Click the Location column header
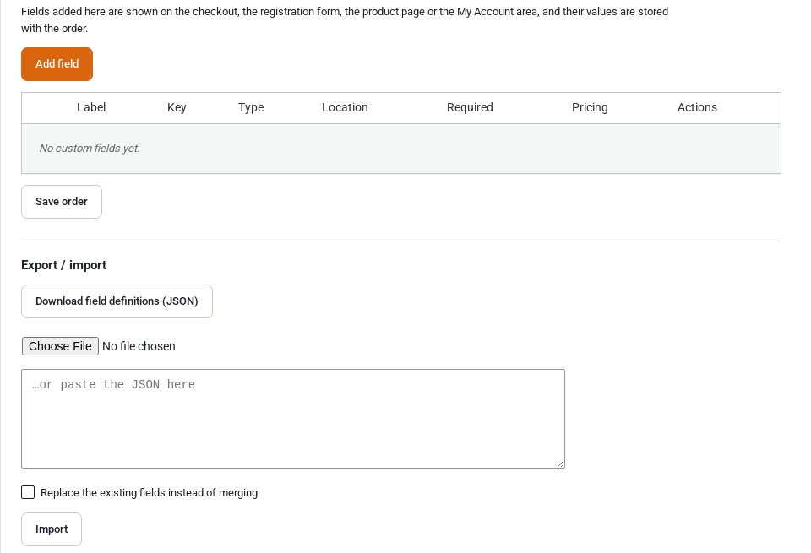811x553 pixels. pos(345,107)
